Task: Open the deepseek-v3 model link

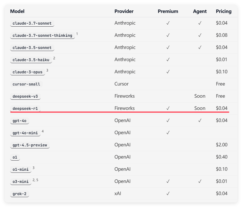Action: [25, 96]
